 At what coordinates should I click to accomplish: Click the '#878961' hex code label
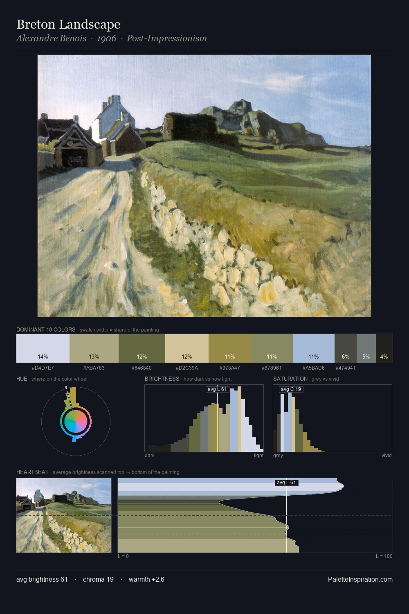[x=272, y=368]
